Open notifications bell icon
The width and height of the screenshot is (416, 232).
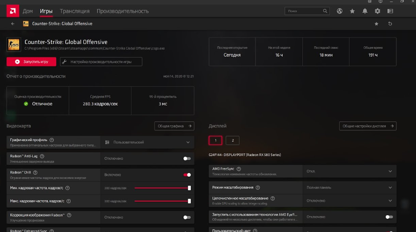coord(365,11)
